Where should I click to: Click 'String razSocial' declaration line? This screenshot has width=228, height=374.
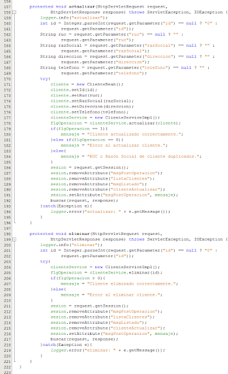click(x=127, y=46)
